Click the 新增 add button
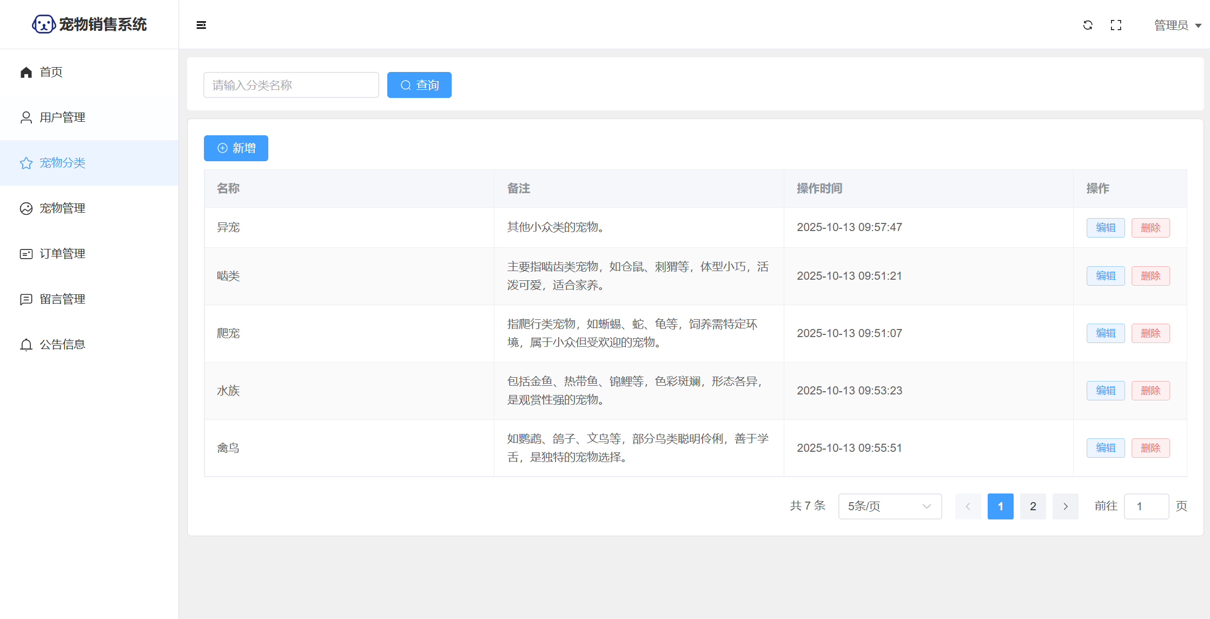The image size is (1210, 619). (x=236, y=148)
